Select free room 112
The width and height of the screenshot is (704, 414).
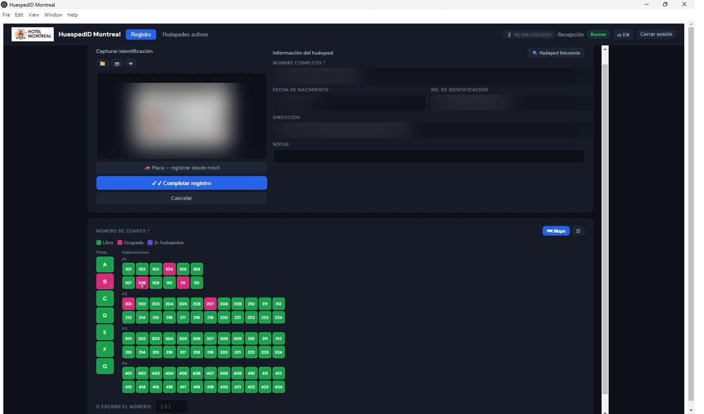click(x=197, y=283)
